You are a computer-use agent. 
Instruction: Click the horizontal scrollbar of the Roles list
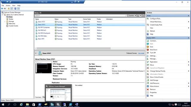(74, 48)
